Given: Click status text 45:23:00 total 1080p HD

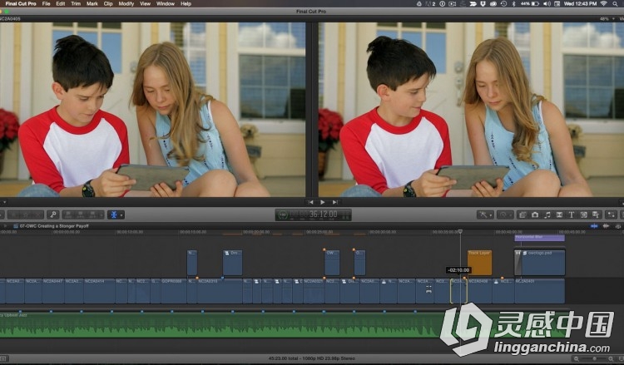Looking at the screenshot, I should [312, 358].
